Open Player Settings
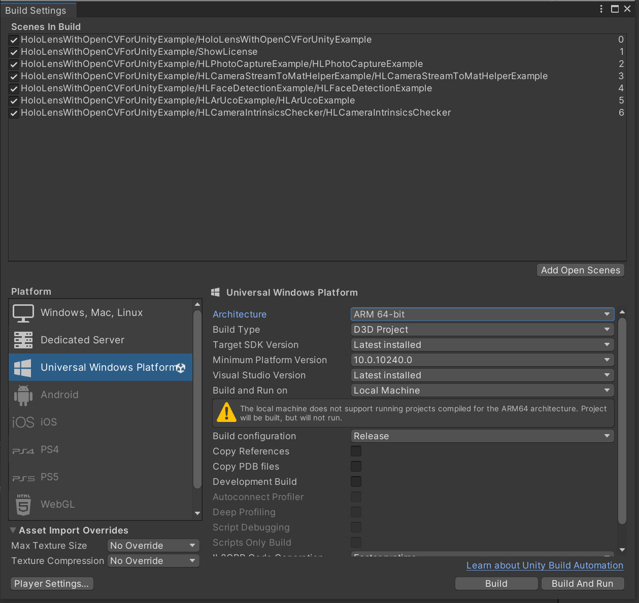Image resolution: width=639 pixels, height=603 pixels. click(51, 584)
